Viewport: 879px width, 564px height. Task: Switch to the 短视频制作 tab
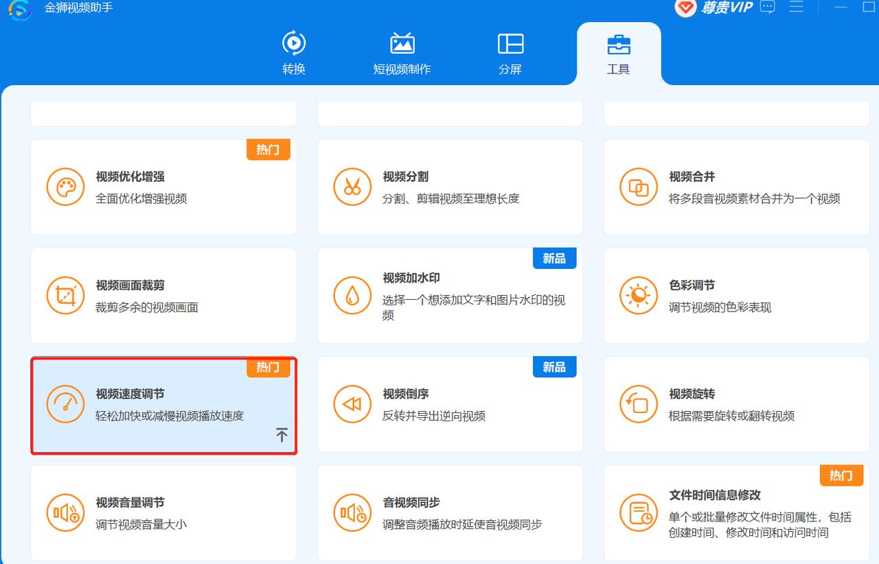[x=402, y=54]
